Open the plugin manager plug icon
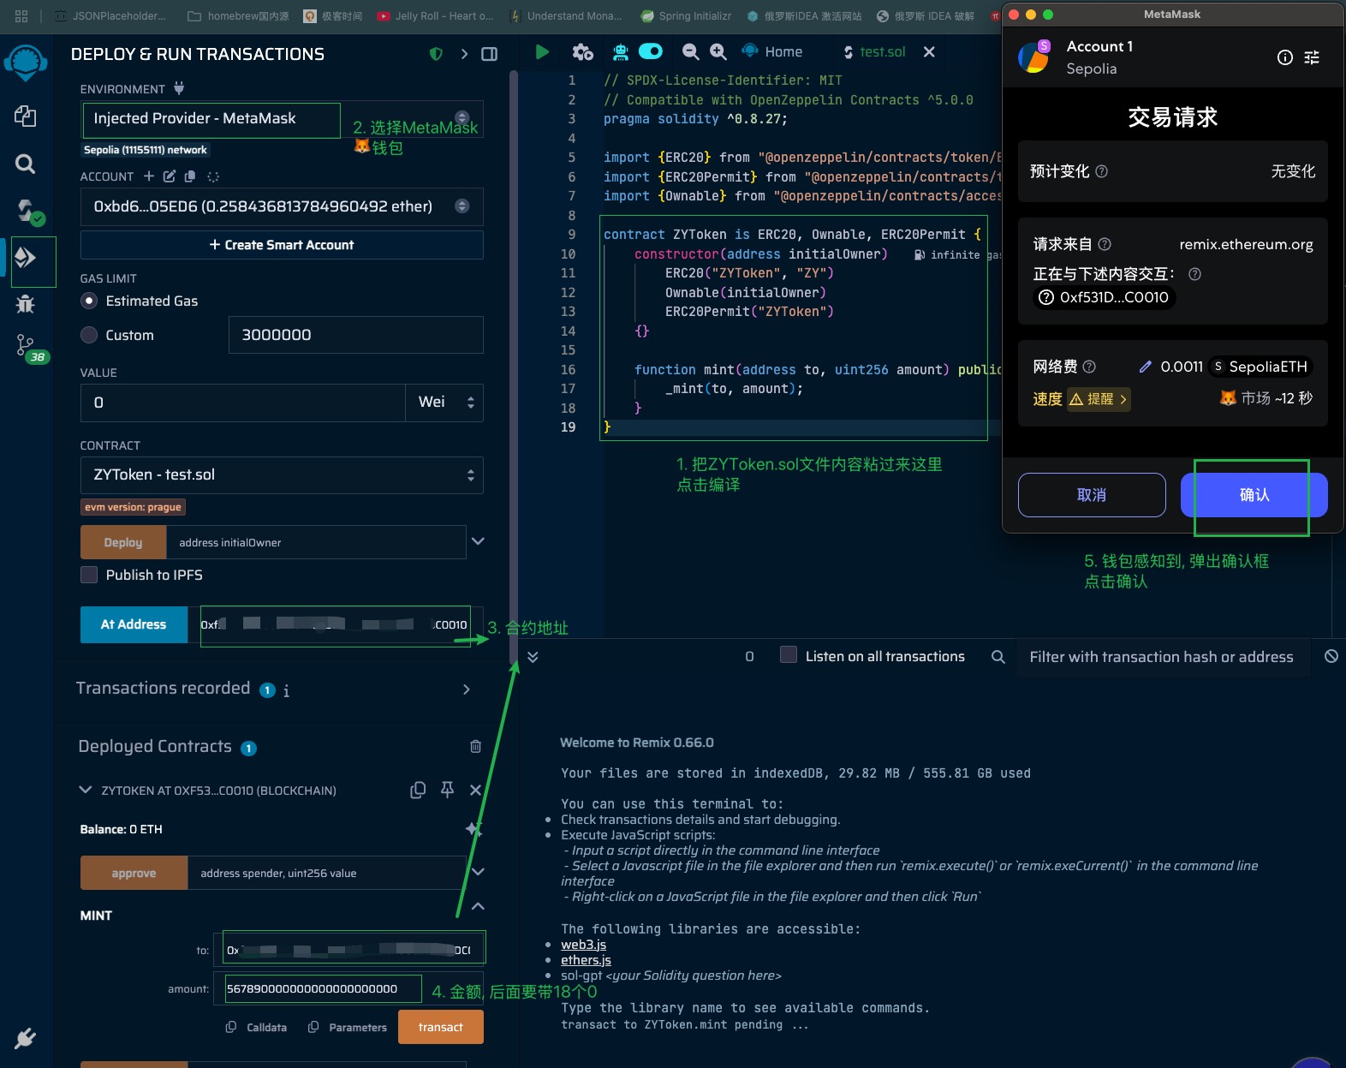 tap(25, 1038)
